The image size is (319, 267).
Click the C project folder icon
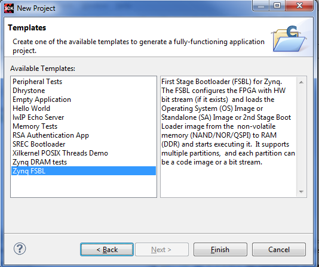[289, 38]
